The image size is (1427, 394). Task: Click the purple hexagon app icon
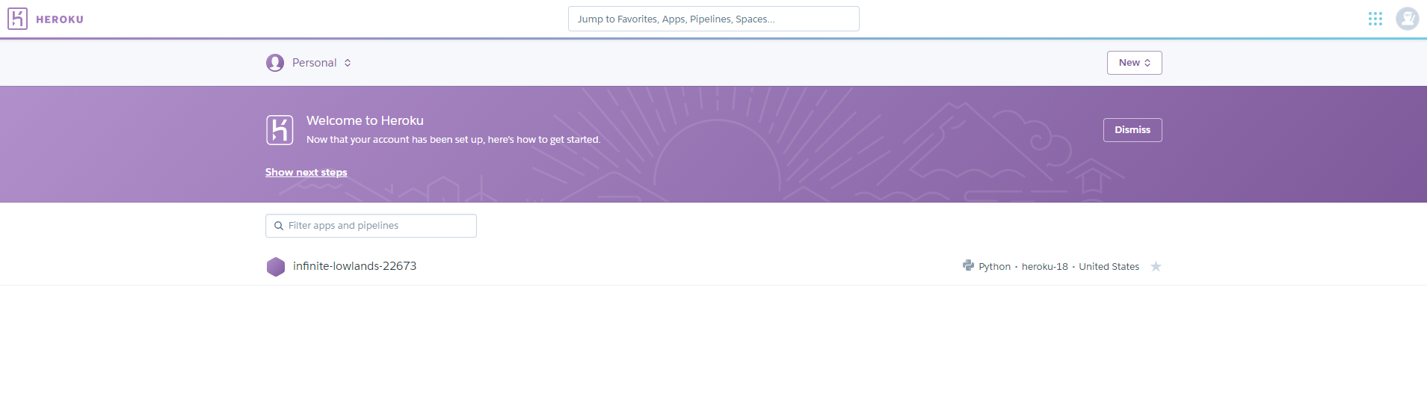click(276, 267)
